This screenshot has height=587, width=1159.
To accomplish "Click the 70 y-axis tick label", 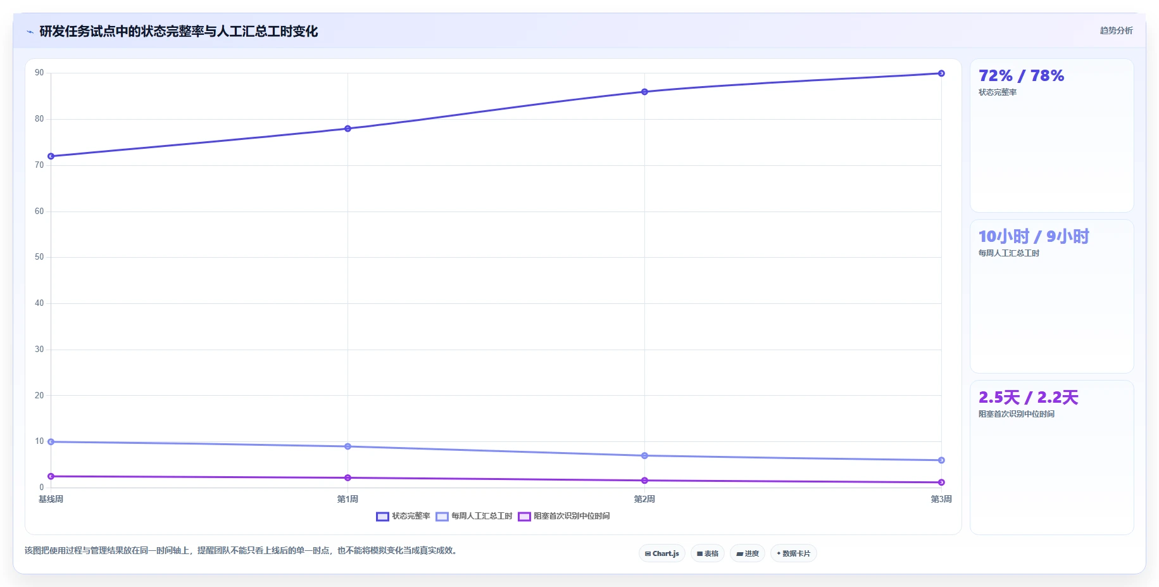I will pos(39,165).
